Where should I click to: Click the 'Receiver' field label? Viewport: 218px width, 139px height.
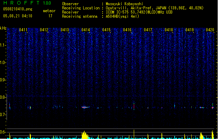(x=70, y=12)
